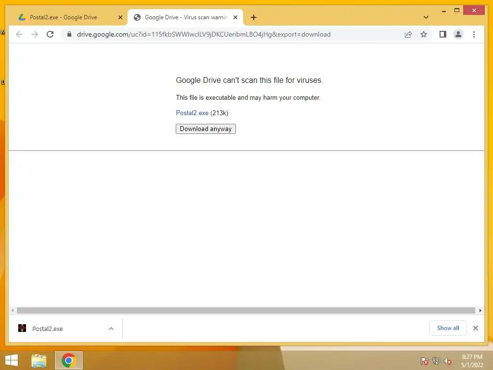Open the Windows Start button
This screenshot has width=493, height=370.
pyautogui.click(x=12, y=360)
